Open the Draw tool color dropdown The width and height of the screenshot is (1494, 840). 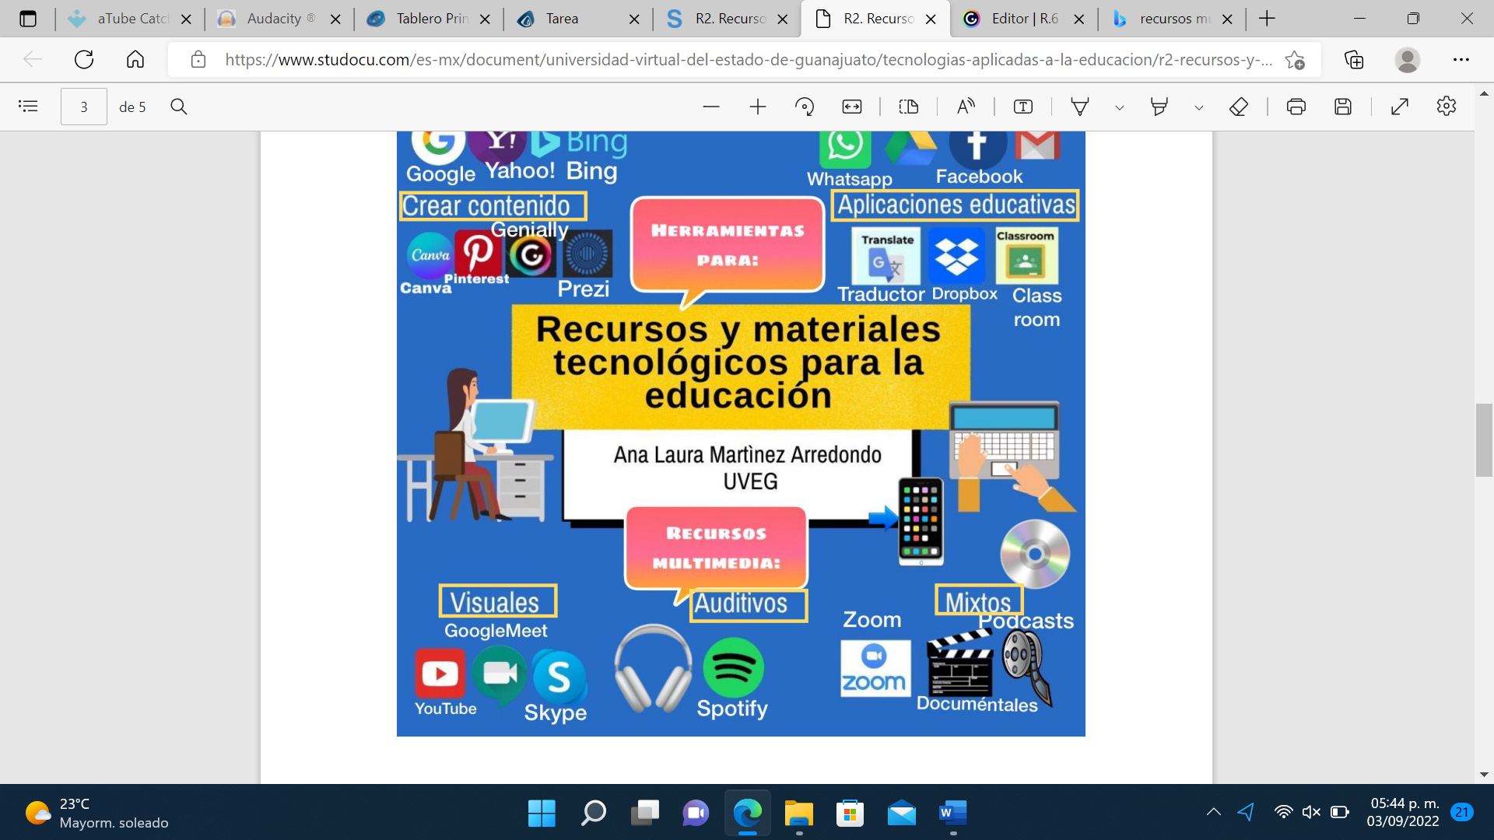pos(1120,107)
